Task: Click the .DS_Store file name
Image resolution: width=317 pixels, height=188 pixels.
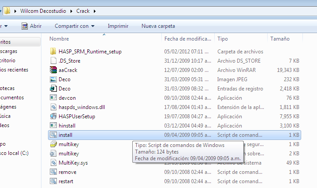Action: point(69,61)
